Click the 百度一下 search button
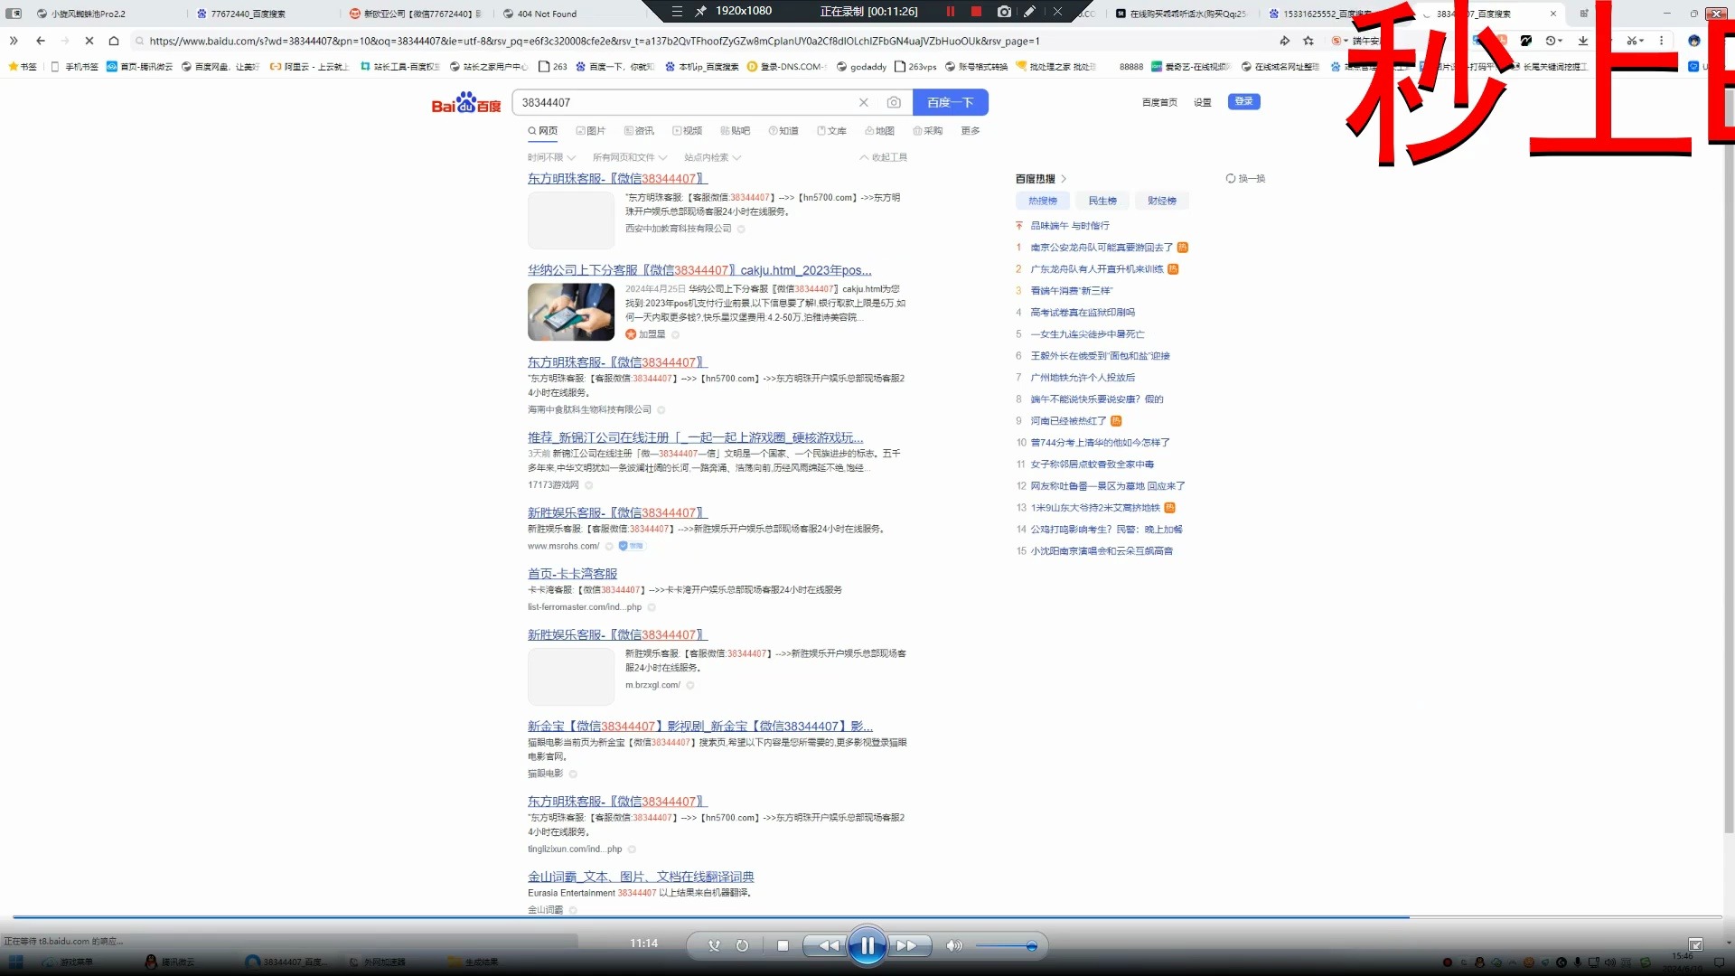 pyautogui.click(x=950, y=103)
